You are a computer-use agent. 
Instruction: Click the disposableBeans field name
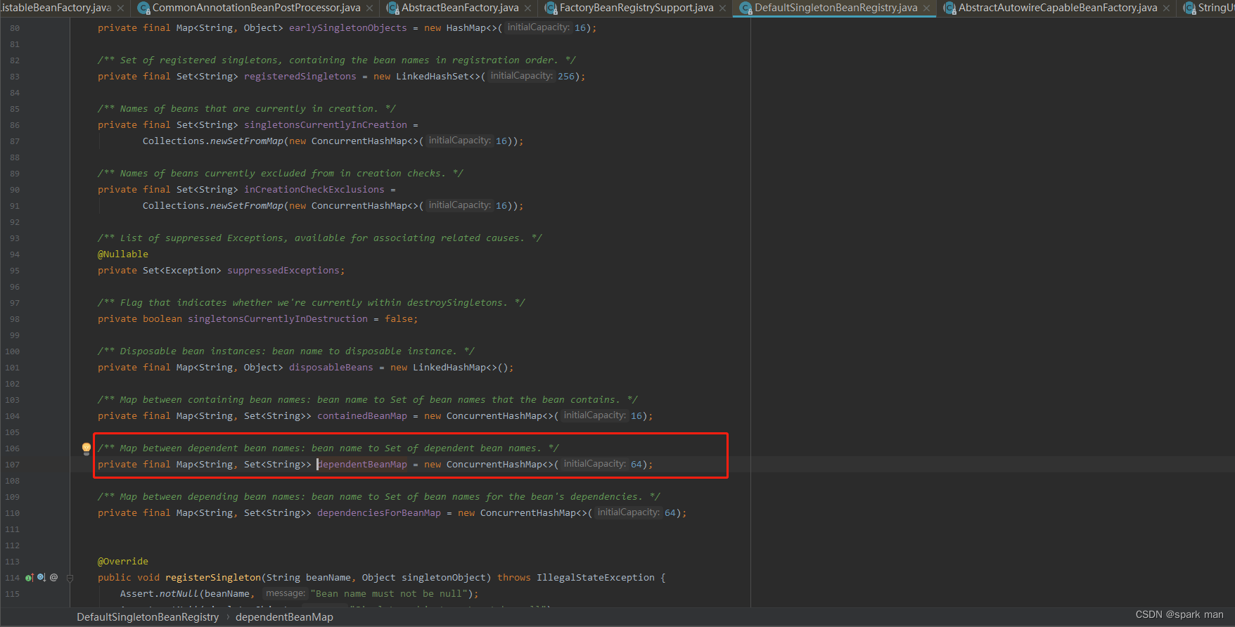331,368
